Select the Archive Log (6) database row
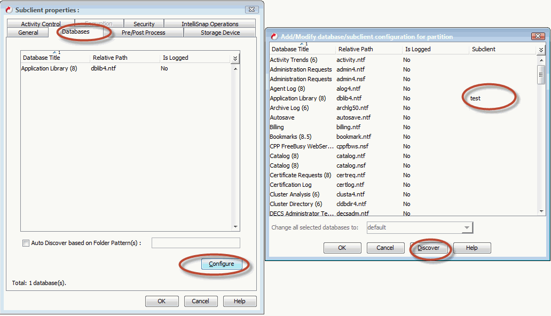This screenshot has width=551, height=316. tap(289, 108)
